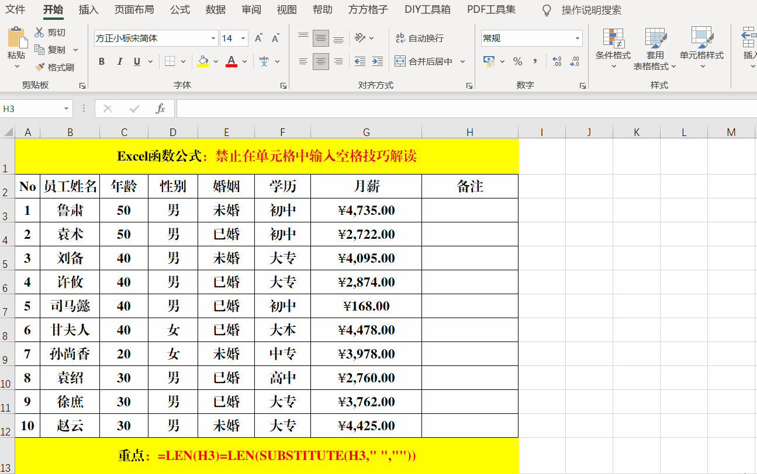
Task: Switch to the Formulas (公式) tab
Action: [x=180, y=10]
